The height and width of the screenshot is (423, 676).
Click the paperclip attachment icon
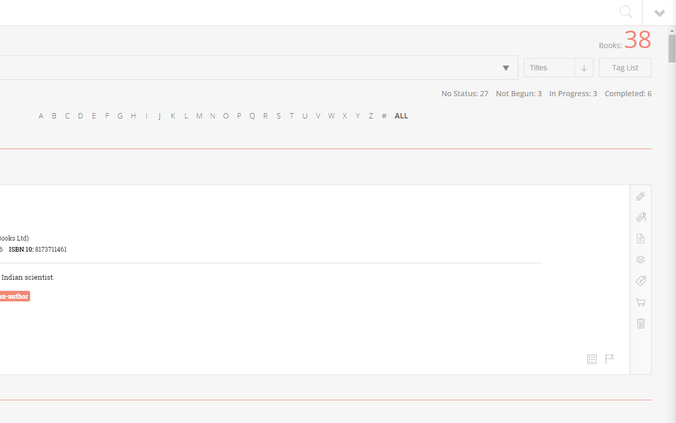(x=641, y=217)
